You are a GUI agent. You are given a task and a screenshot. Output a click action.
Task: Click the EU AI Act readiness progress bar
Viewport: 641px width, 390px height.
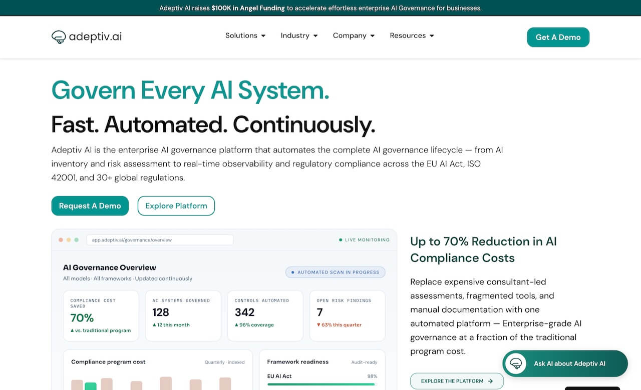click(322, 384)
